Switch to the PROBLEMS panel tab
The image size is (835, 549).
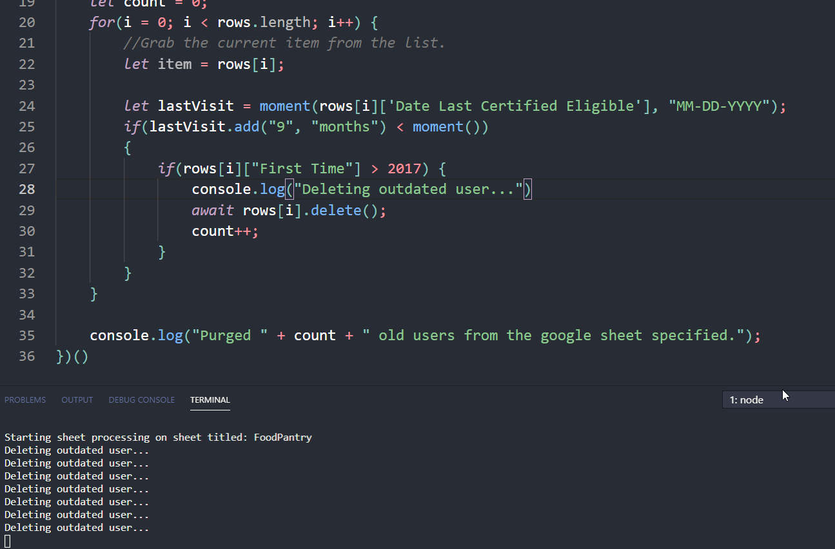click(x=25, y=400)
